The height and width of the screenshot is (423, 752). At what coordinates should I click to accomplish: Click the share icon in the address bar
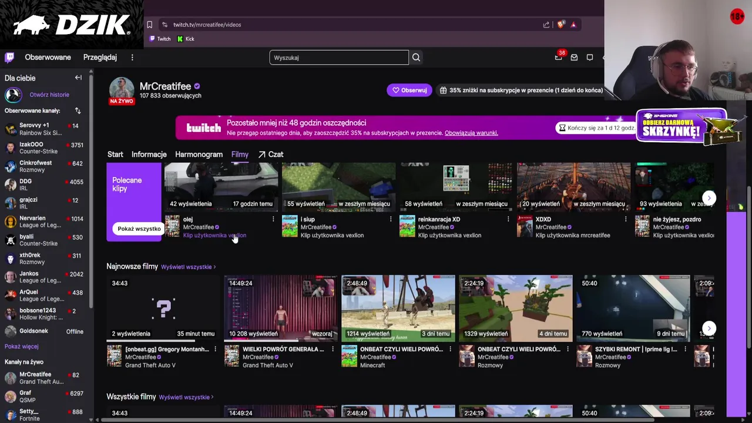coord(546,25)
